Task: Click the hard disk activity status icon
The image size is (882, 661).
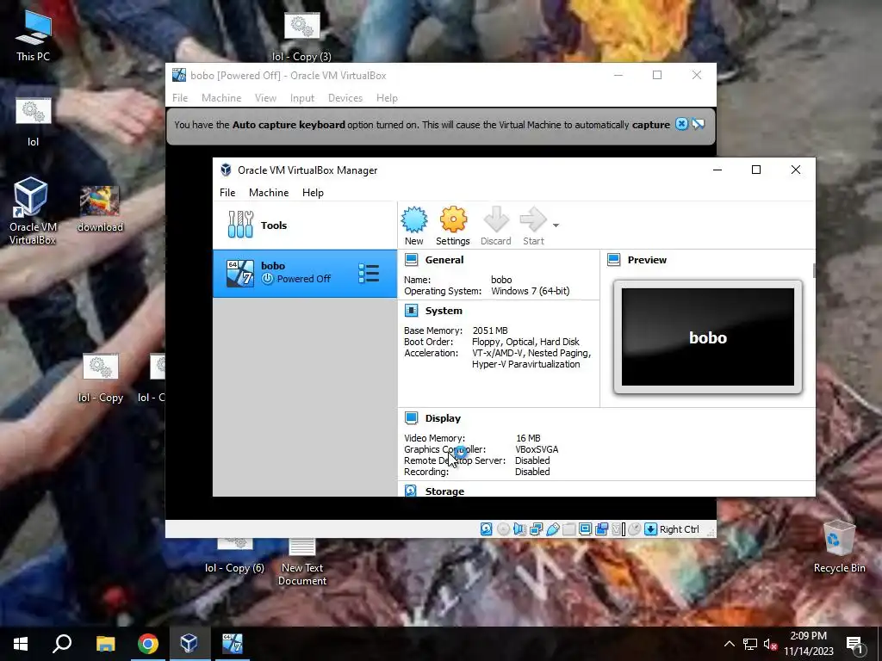Action: point(487,529)
